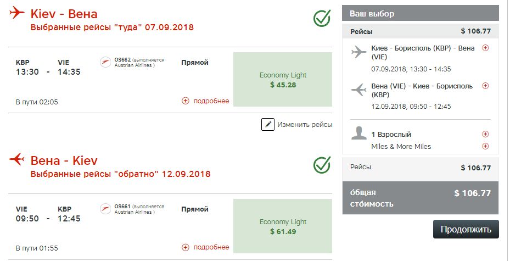Click the red return plane icon beside Вена - Kiev
The height and width of the screenshot is (261, 510).
18,160
